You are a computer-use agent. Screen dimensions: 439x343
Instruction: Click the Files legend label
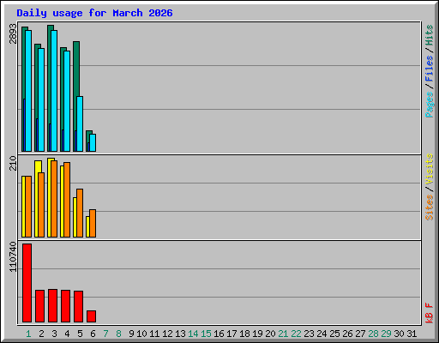point(429,69)
